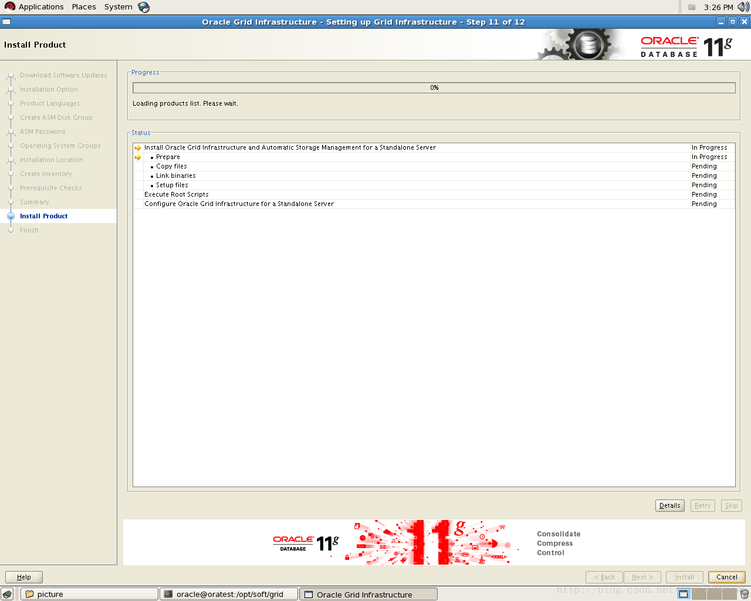
Task: Click the Back button
Action: [x=604, y=577]
